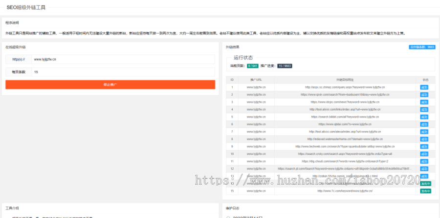Click the SEO超级外链工具 page title
440x218 pixels.
tap(26, 7)
